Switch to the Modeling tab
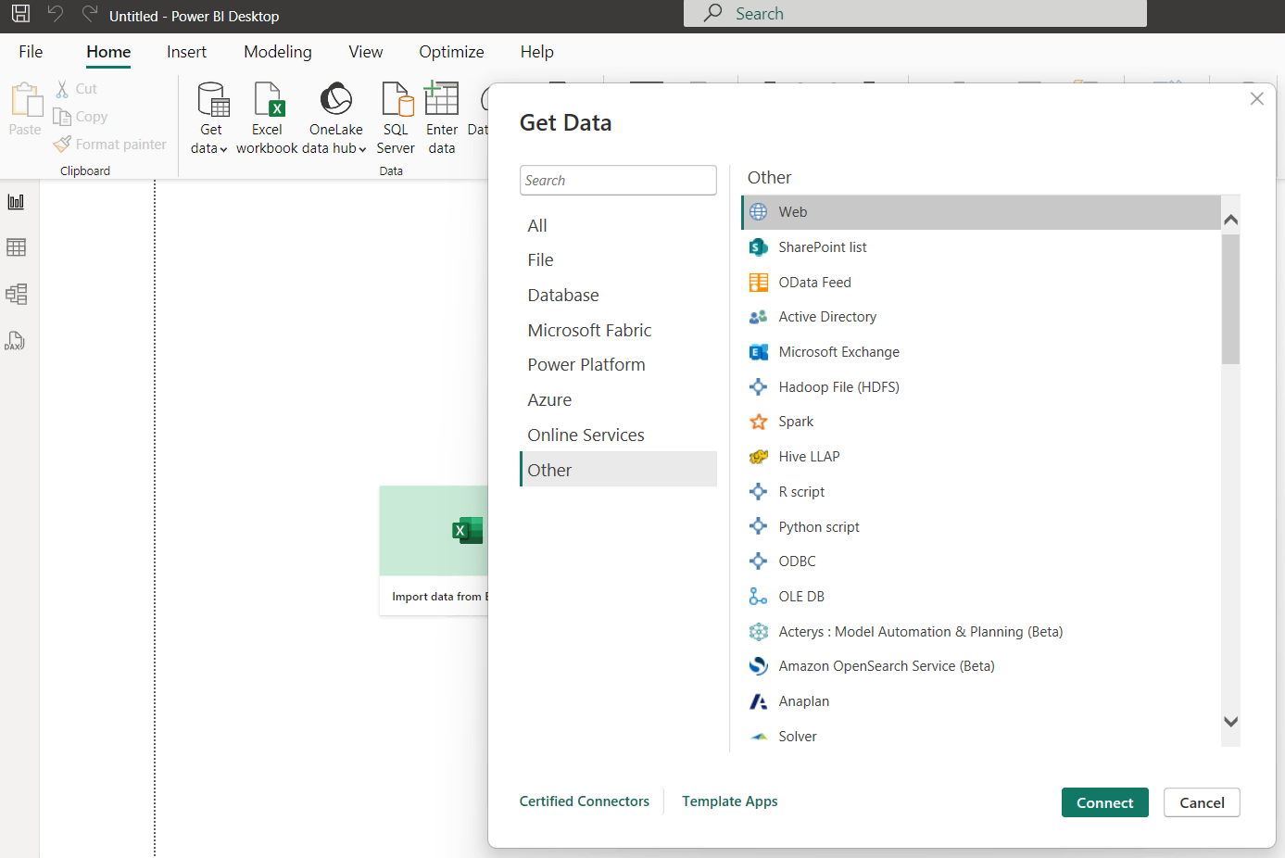Image resolution: width=1285 pixels, height=858 pixels. (277, 52)
